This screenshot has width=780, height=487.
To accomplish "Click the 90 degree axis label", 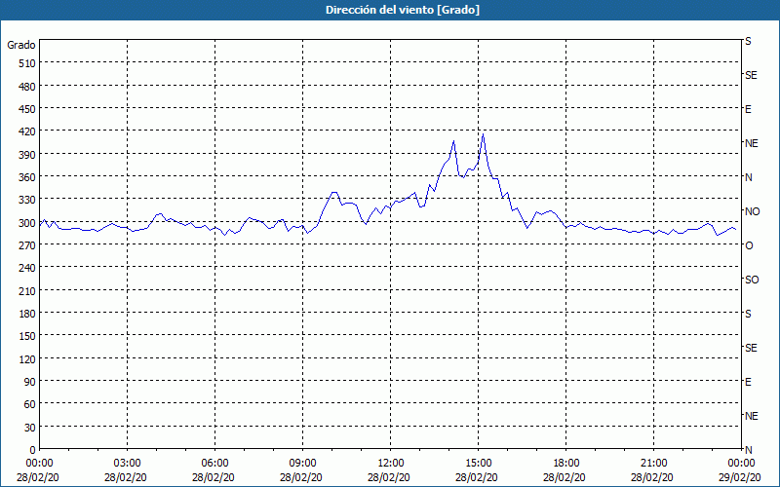I will (x=30, y=382).
